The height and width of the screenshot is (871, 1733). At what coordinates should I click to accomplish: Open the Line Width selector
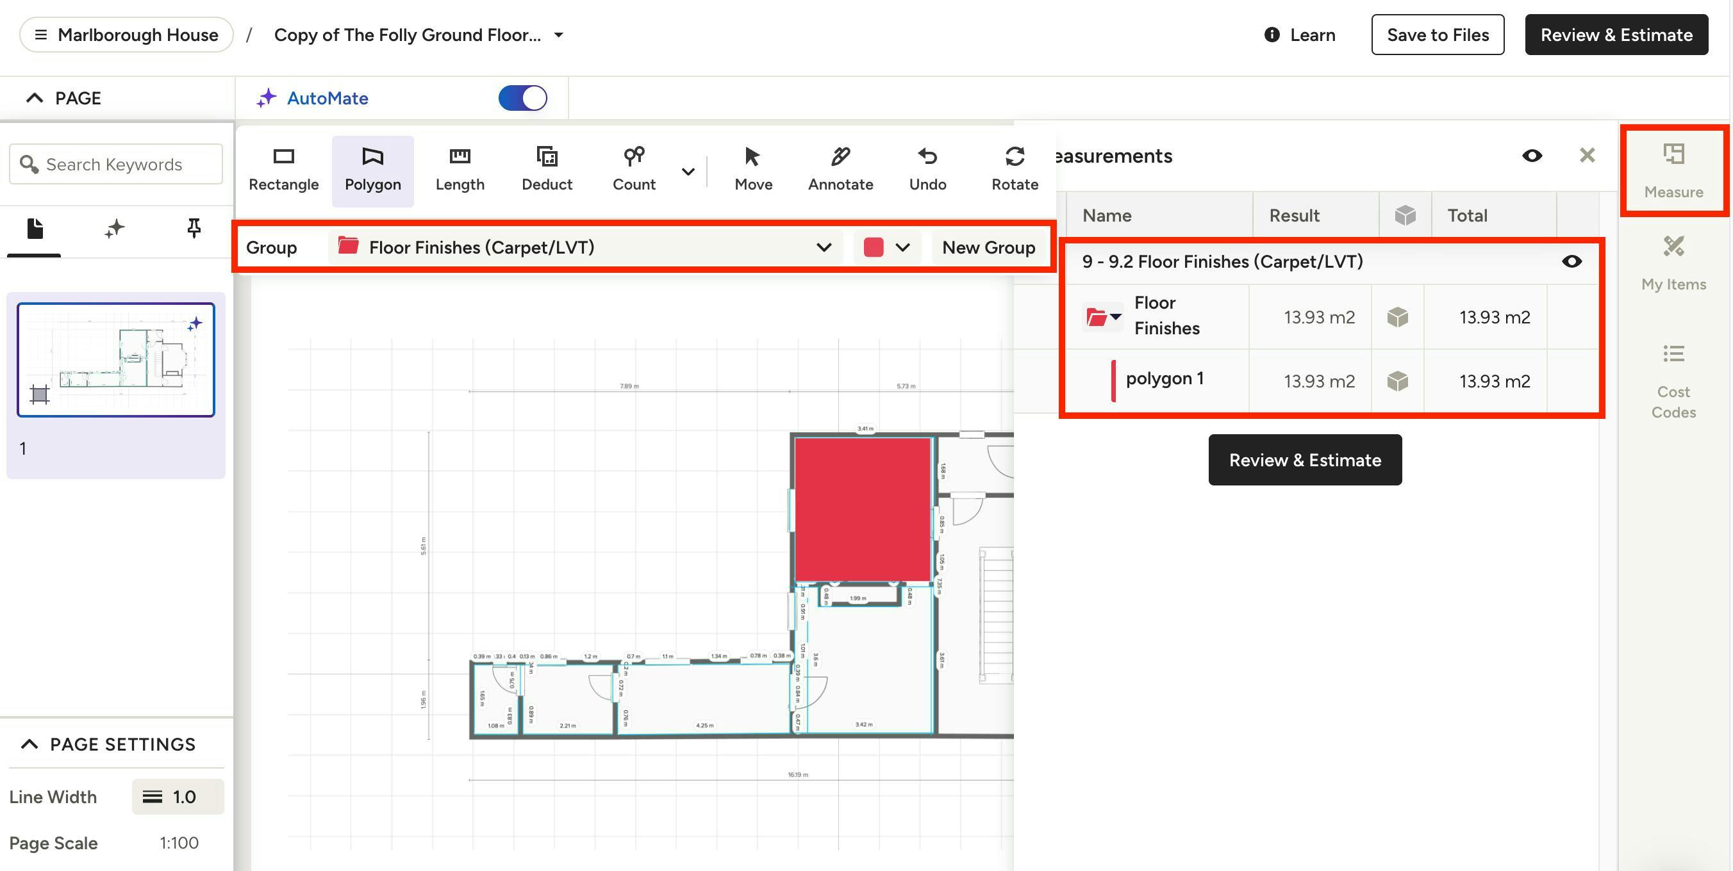coord(178,797)
